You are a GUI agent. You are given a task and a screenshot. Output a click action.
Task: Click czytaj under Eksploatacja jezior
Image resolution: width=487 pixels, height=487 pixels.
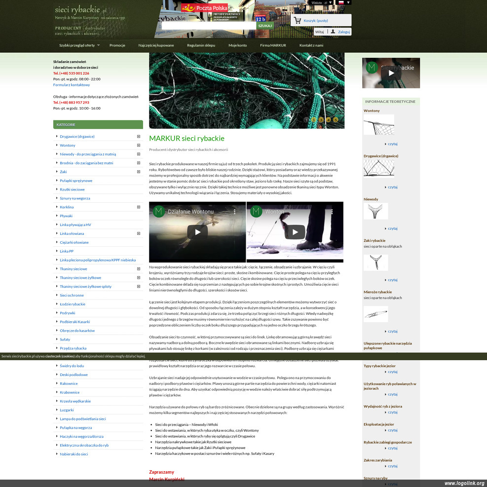(x=393, y=430)
